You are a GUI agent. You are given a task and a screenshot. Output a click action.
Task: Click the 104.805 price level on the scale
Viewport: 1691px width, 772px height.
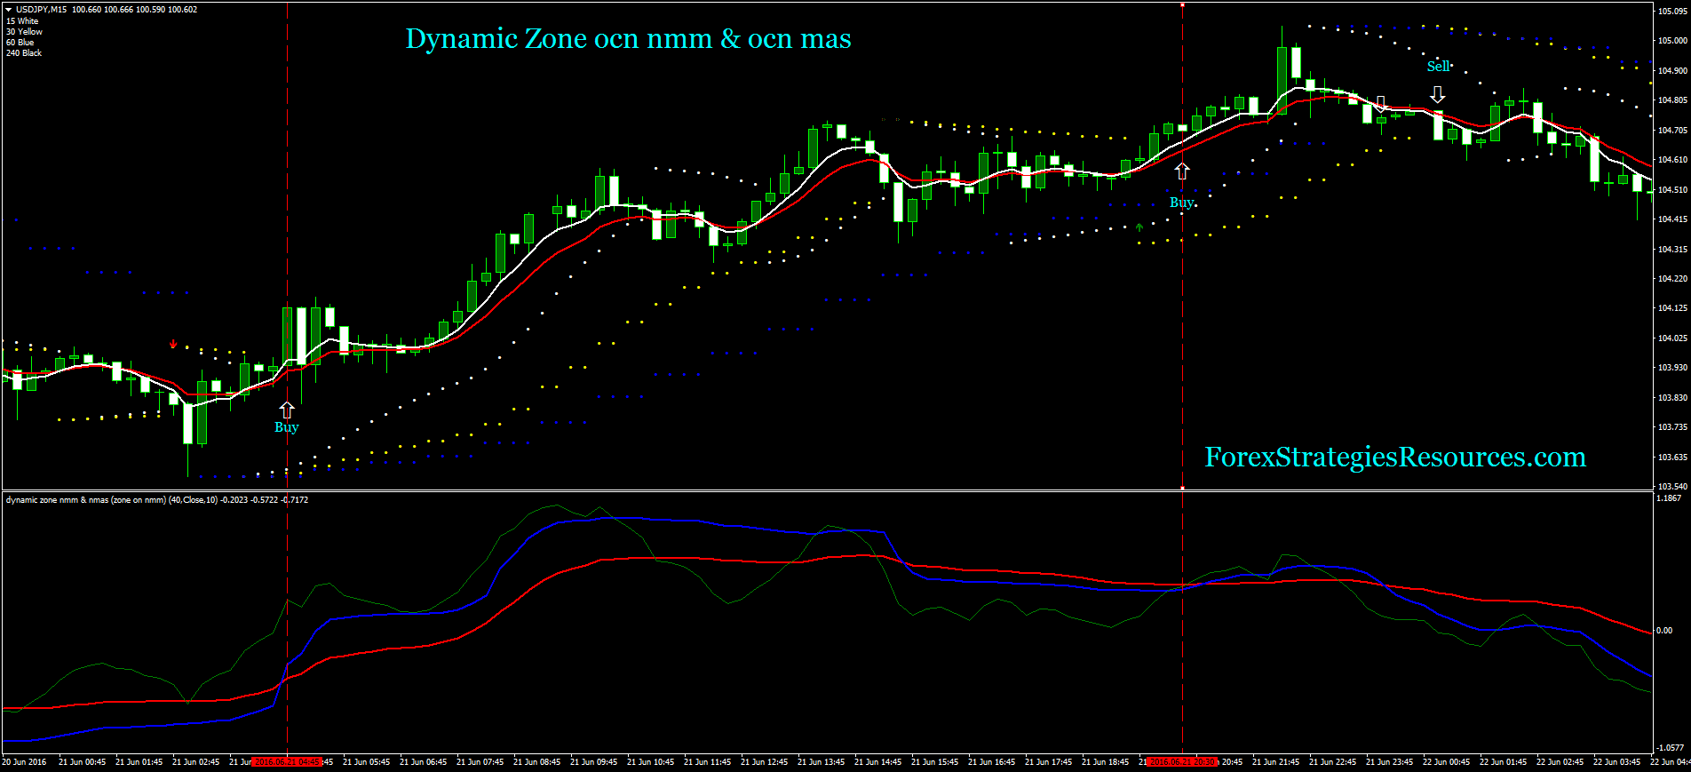[x=1672, y=100]
